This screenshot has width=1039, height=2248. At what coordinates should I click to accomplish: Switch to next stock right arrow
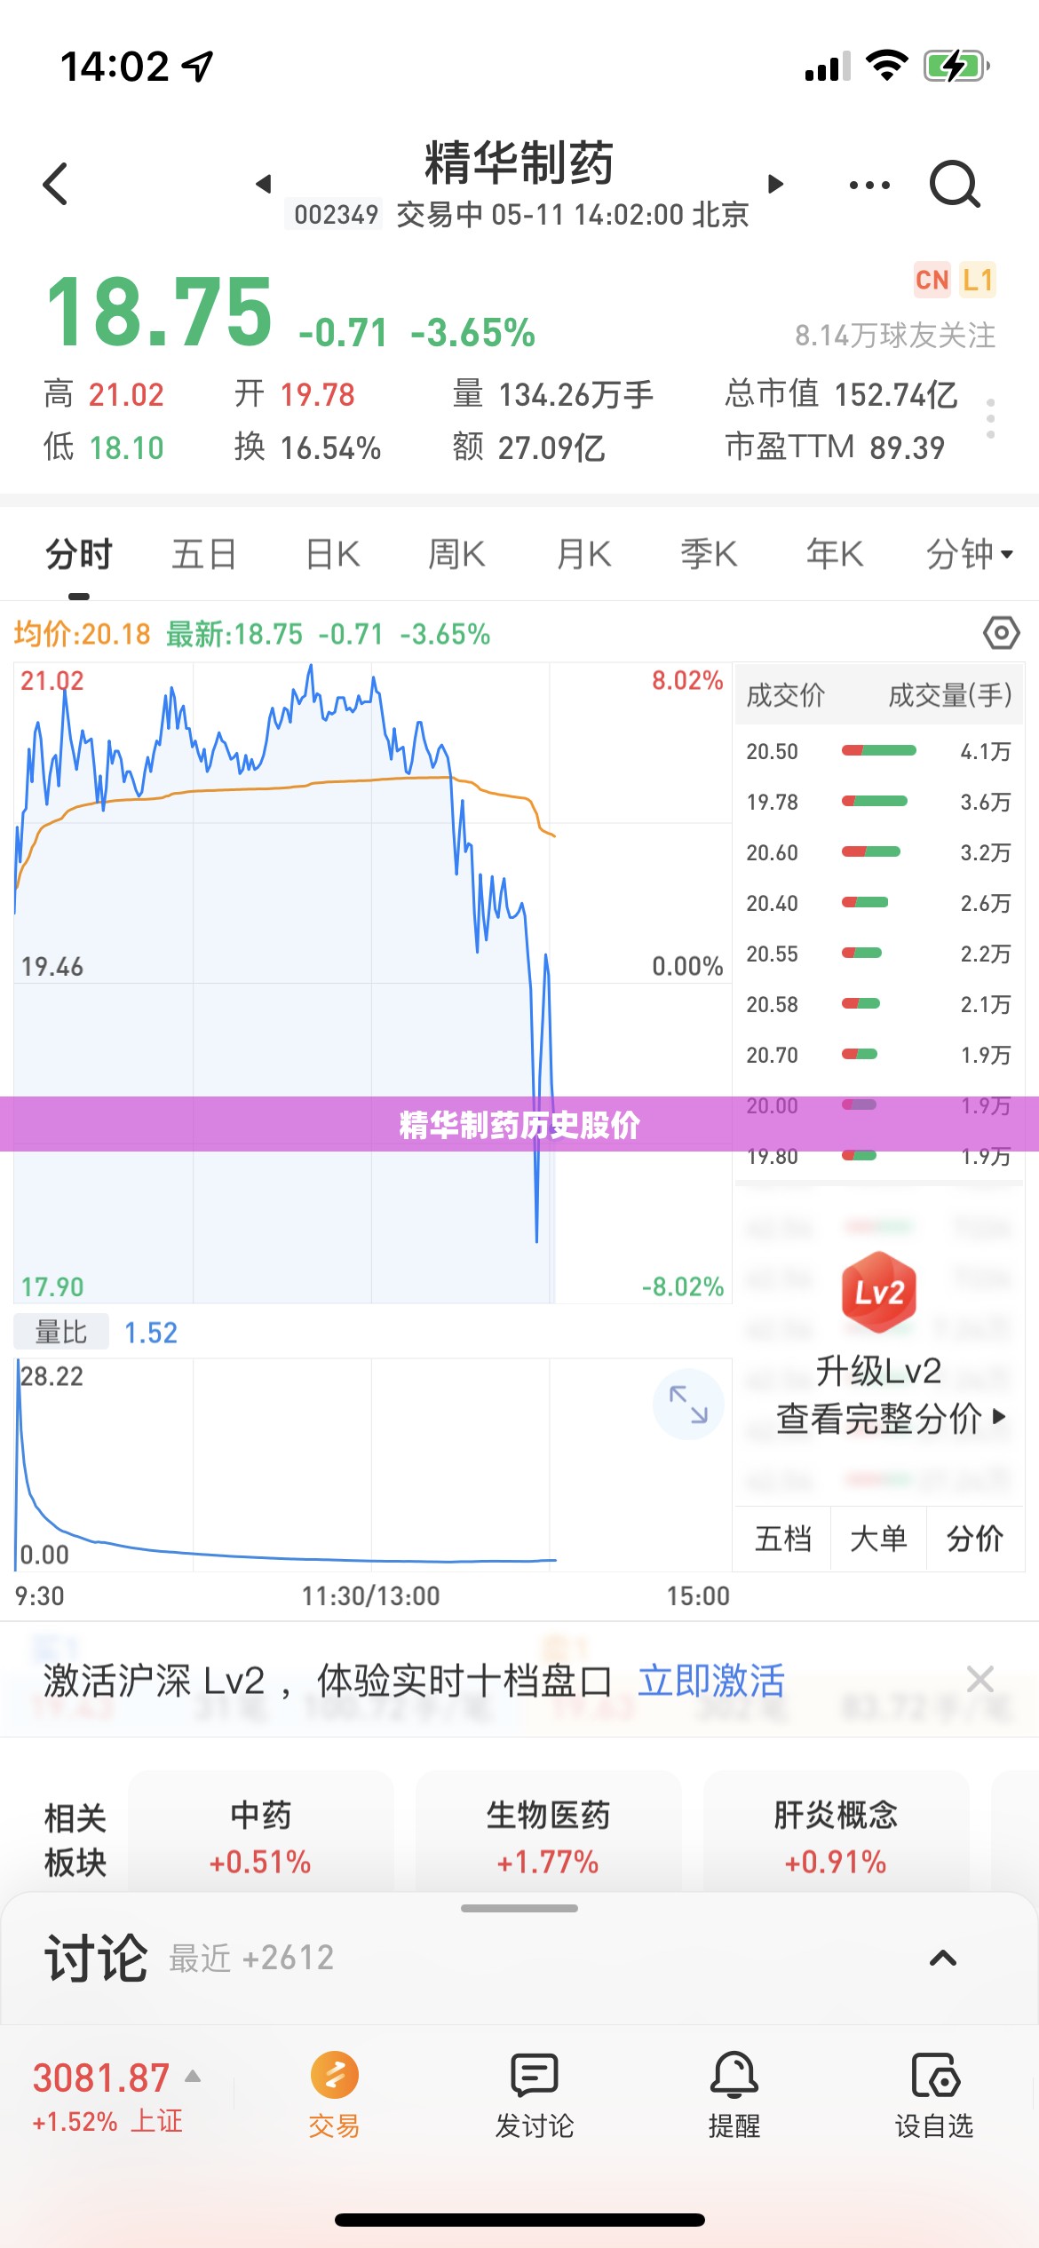point(775,184)
